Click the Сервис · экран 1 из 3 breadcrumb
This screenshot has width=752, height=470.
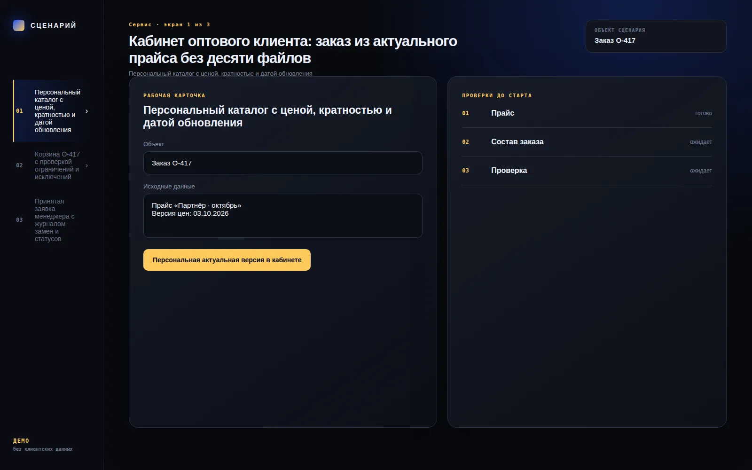click(169, 24)
